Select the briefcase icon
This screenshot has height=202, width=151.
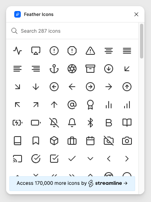click(x=72, y=141)
